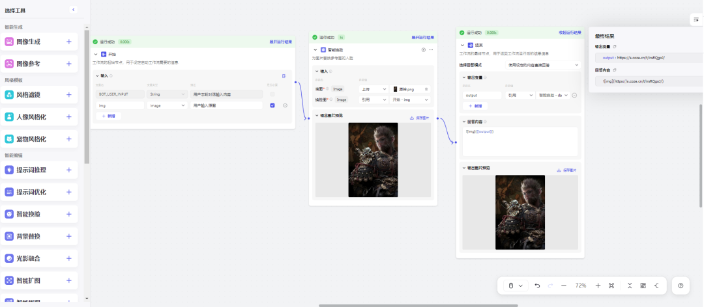704x307 pixels.
Task: Add the 宠物风格化 tool with its plus icon
Action: 68,139
